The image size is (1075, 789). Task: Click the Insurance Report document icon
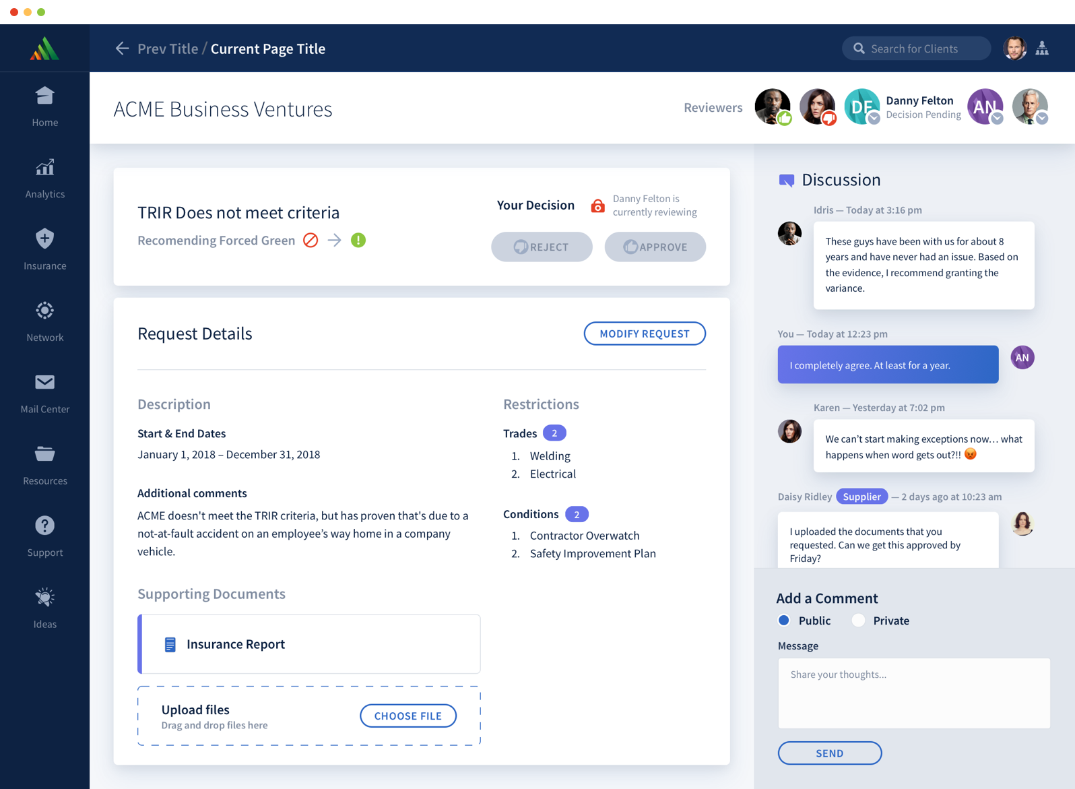[170, 645]
